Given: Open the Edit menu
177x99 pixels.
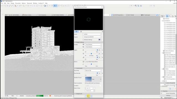Looking at the screenshot, I should 5,3.
